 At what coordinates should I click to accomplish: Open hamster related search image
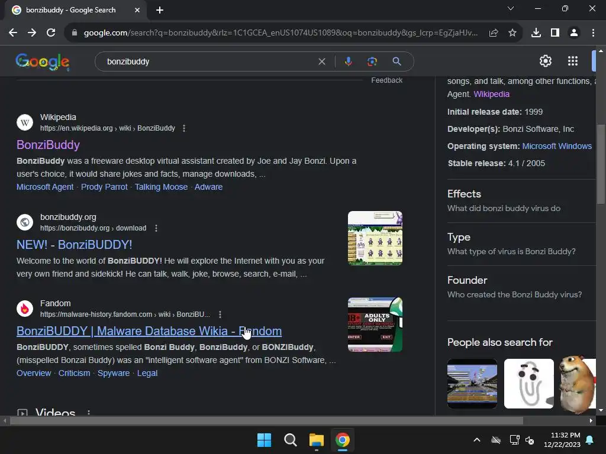pos(578,384)
